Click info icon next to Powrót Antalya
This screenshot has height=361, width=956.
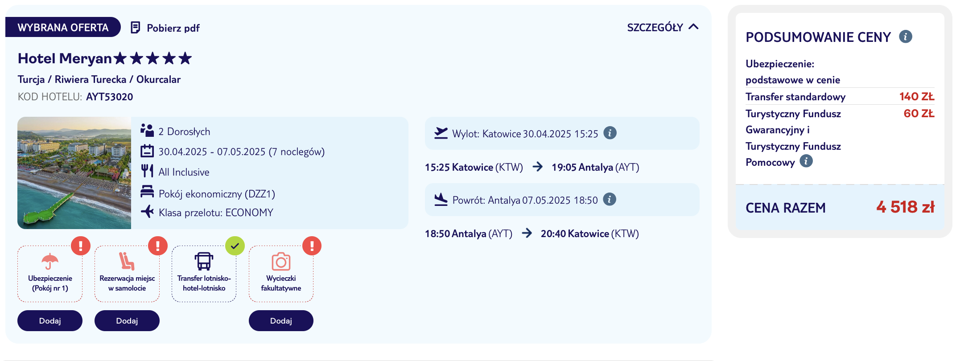coord(609,199)
